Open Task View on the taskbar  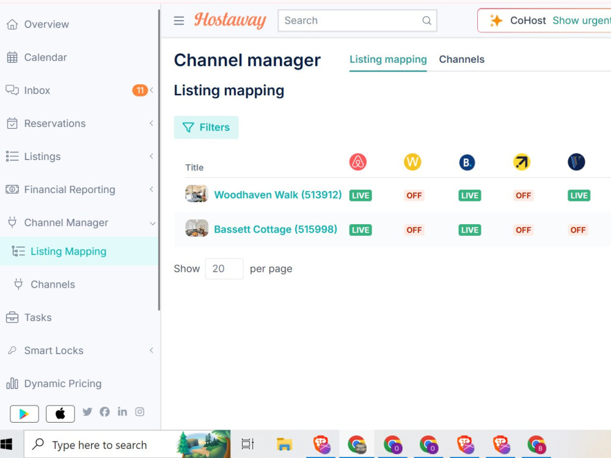point(247,444)
